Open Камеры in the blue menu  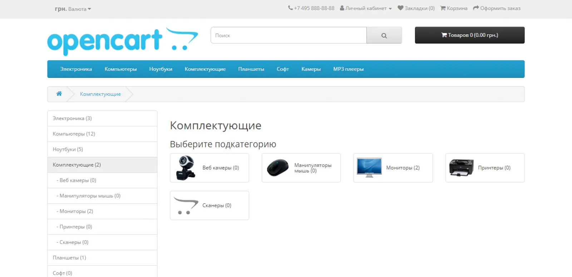tap(311, 69)
